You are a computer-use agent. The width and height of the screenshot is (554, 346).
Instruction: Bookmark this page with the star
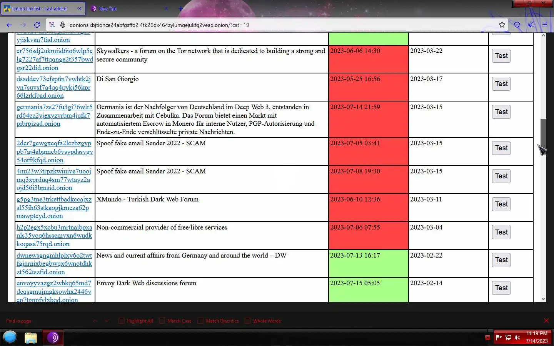tap(502, 25)
